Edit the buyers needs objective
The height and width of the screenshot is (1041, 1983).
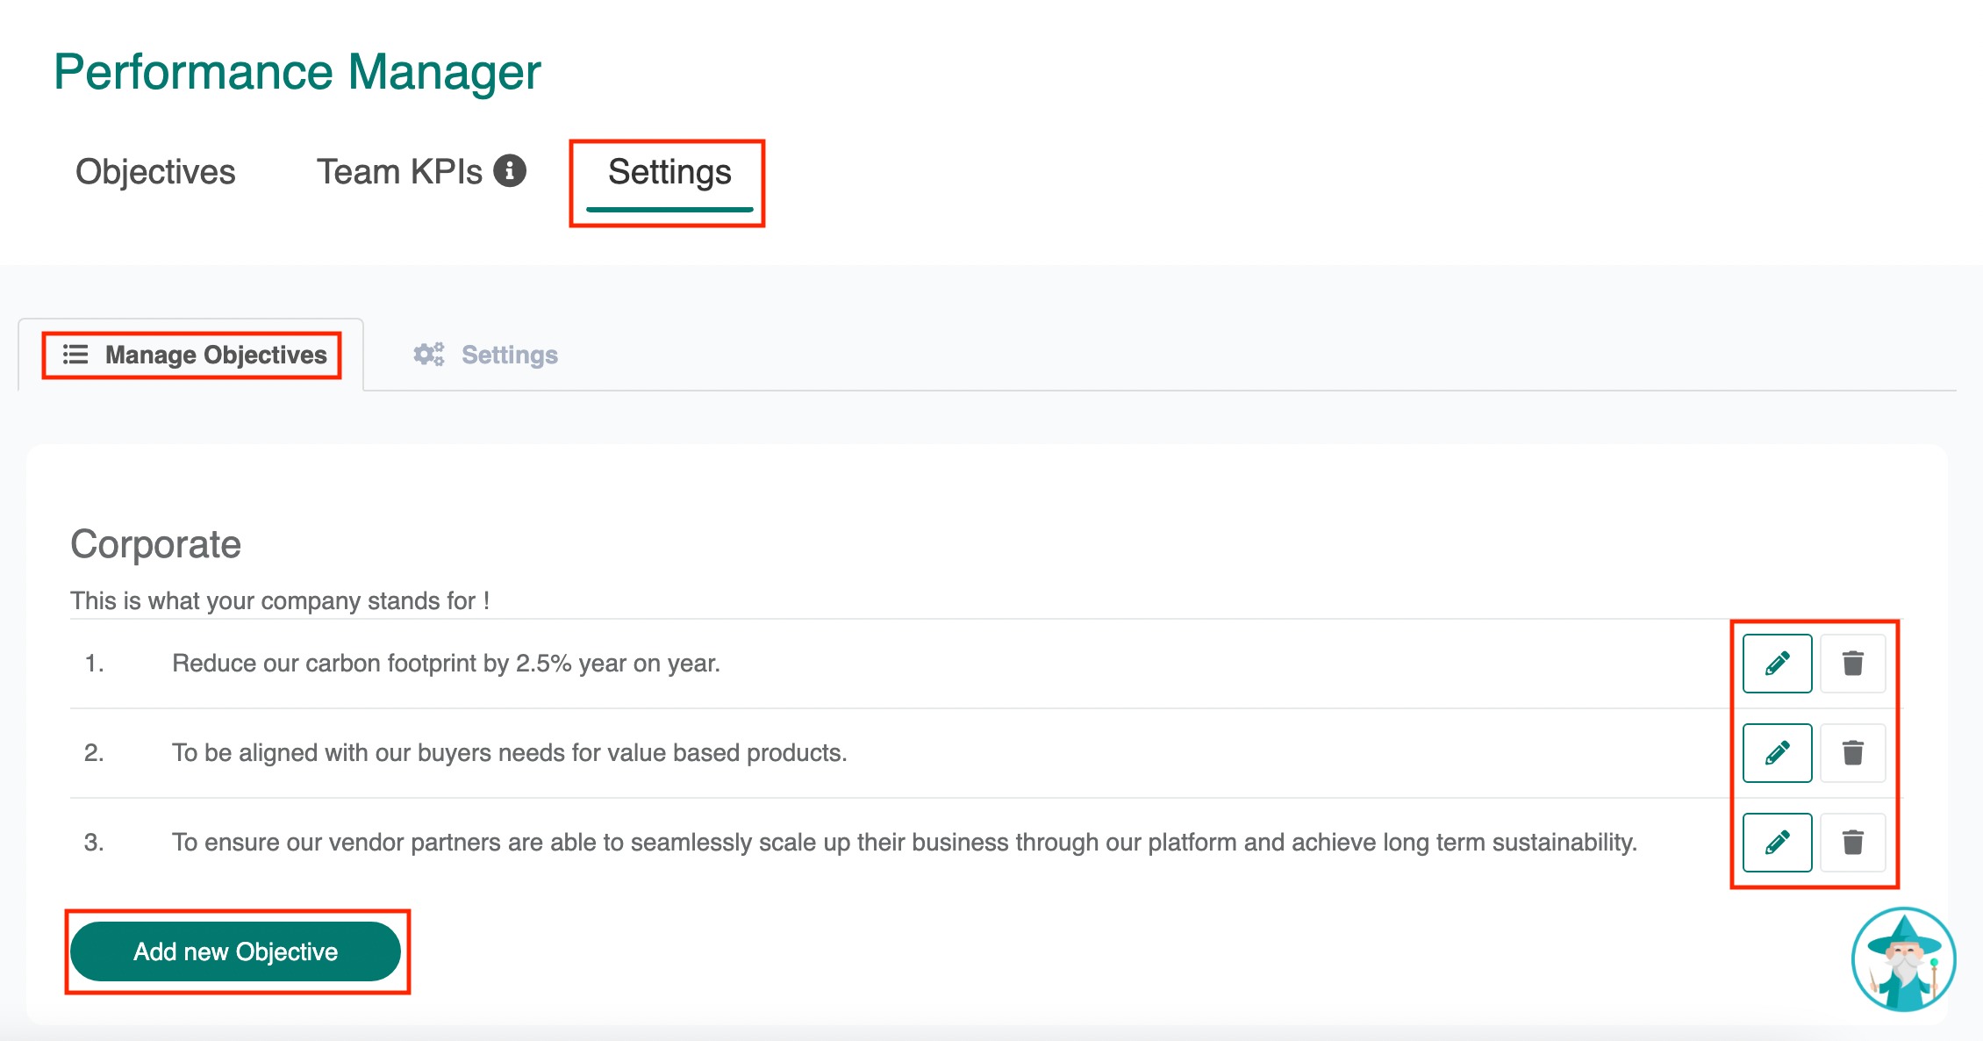[1777, 753]
